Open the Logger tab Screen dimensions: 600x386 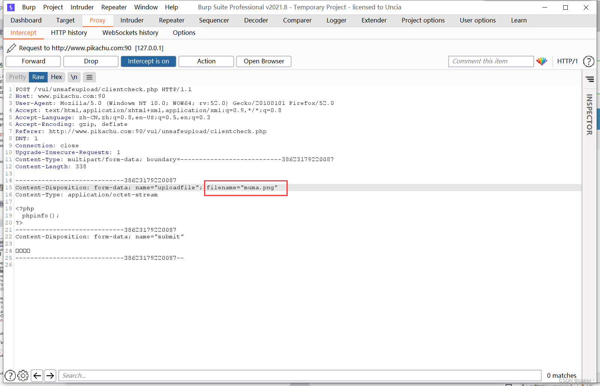tap(336, 20)
